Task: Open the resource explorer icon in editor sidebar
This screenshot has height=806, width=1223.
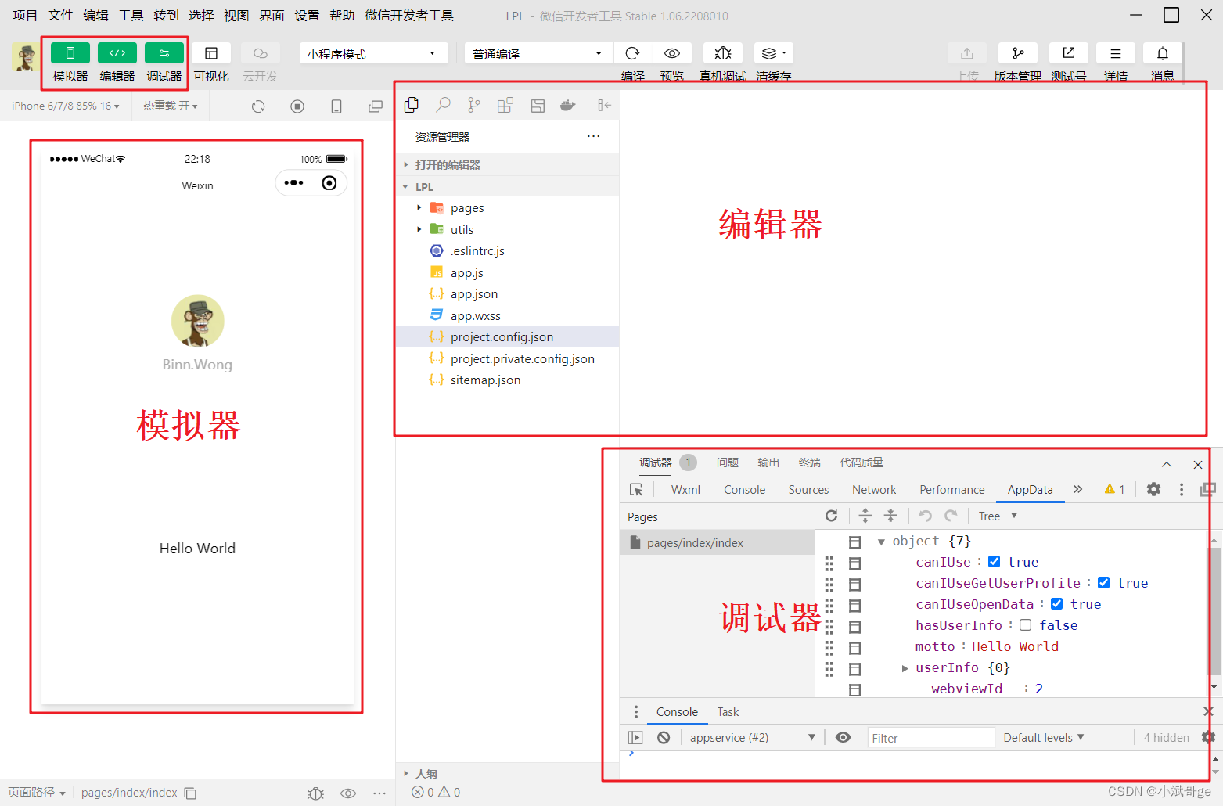Action: click(x=411, y=104)
